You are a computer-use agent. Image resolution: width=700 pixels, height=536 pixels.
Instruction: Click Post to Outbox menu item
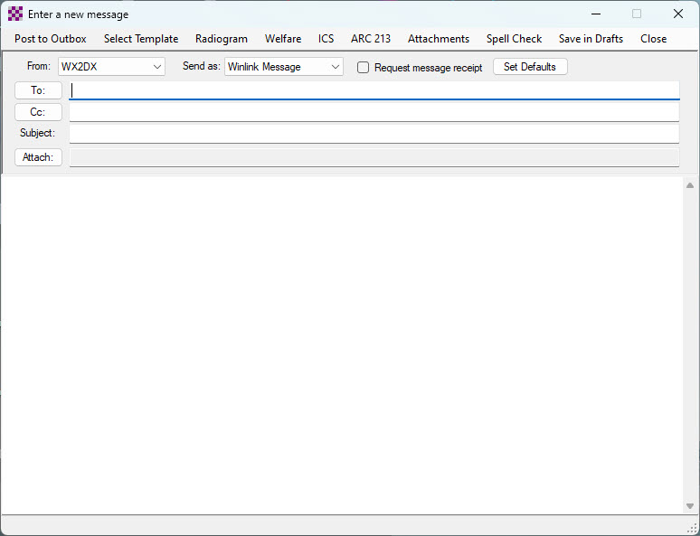(x=51, y=39)
